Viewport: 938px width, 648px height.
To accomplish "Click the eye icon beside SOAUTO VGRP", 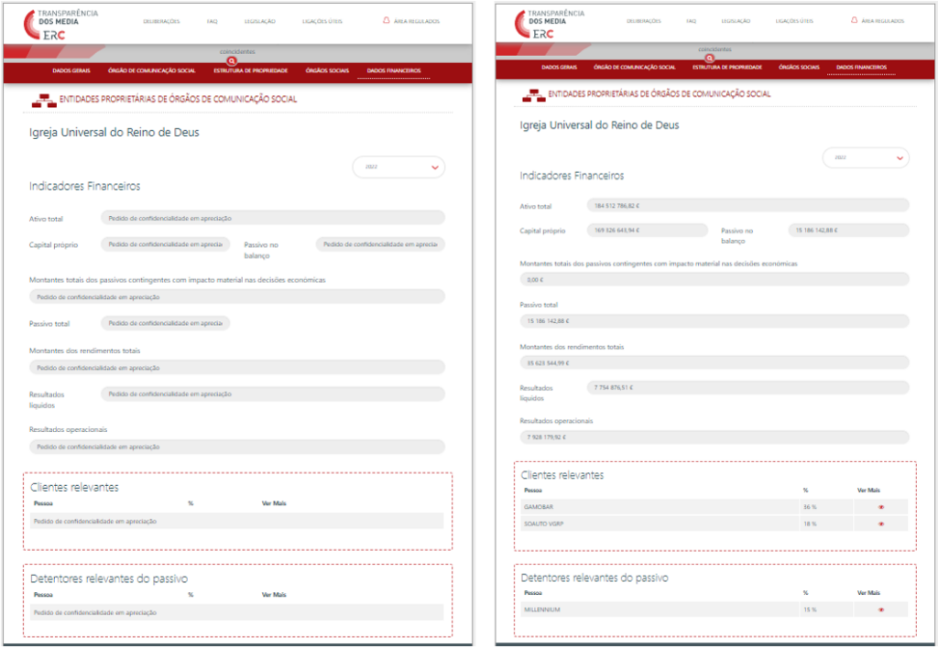I will [881, 524].
